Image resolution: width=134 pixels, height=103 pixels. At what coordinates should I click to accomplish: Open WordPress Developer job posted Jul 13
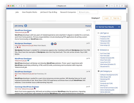point(23,30)
